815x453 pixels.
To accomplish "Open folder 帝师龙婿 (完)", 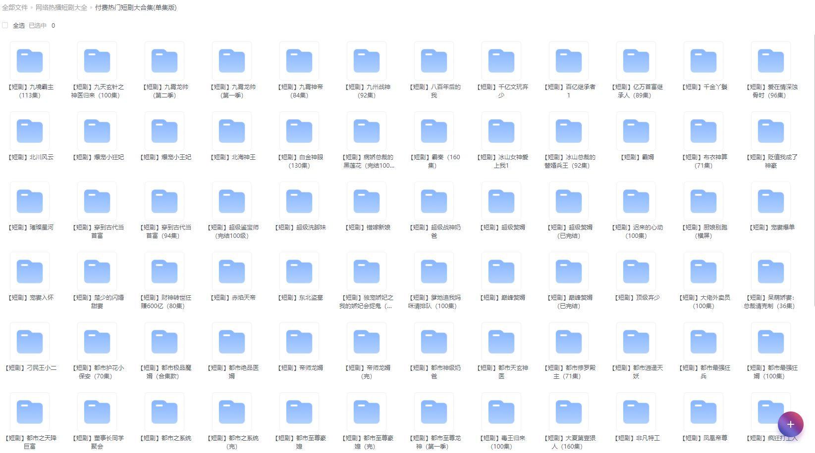I will pos(367,342).
